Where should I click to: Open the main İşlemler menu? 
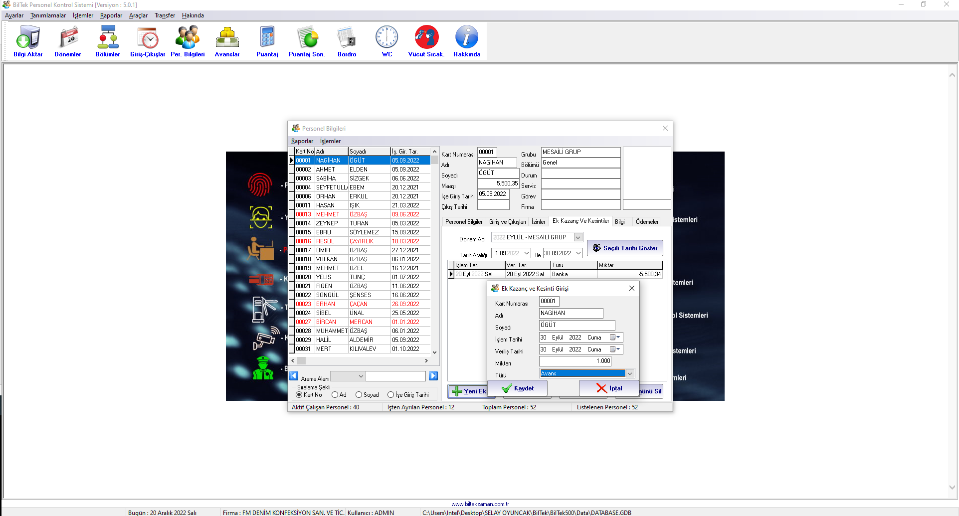[x=83, y=15]
